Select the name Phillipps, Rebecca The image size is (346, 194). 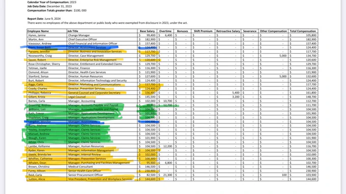click(x=40, y=93)
